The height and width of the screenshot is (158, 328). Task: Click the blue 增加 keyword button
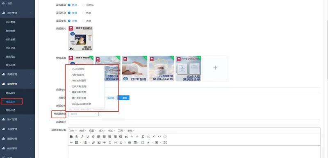click(x=123, y=98)
